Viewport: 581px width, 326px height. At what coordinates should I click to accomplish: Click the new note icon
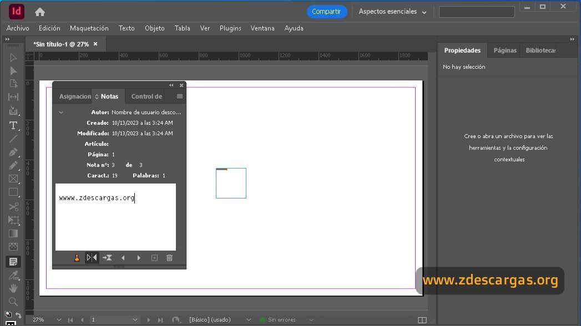(x=154, y=258)
